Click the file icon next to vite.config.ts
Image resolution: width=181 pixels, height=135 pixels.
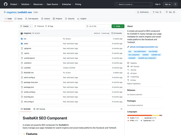click(22, 102)
